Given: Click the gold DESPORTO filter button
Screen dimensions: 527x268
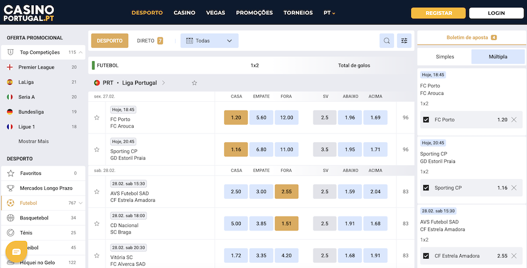Looking at the screenshot, I should pyautogui.click(x=109, y=40).
